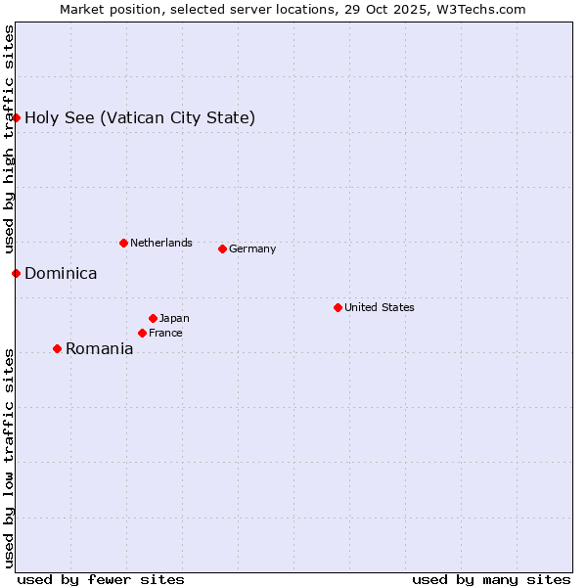Click the Holy See red data point
587x587 pixels.
point(16,118)
